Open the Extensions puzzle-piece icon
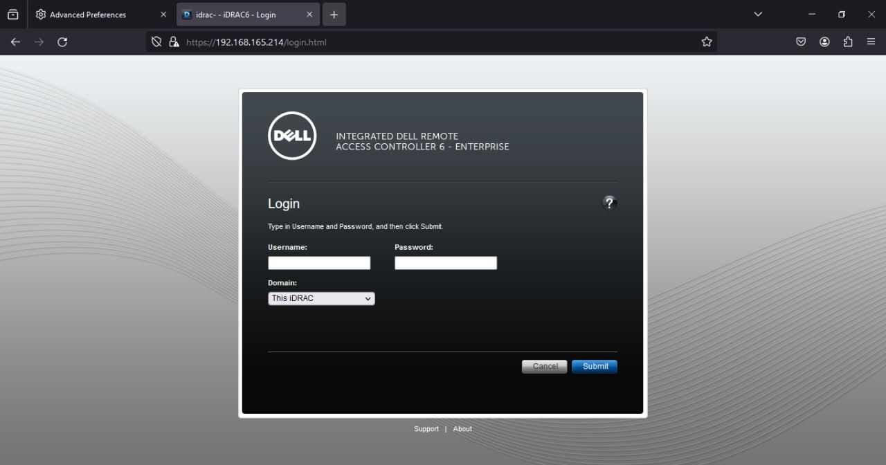 click(x=848, y=42)
